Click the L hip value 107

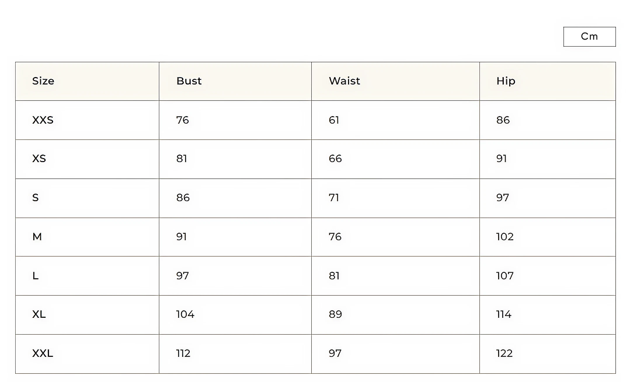coord(505,276)
